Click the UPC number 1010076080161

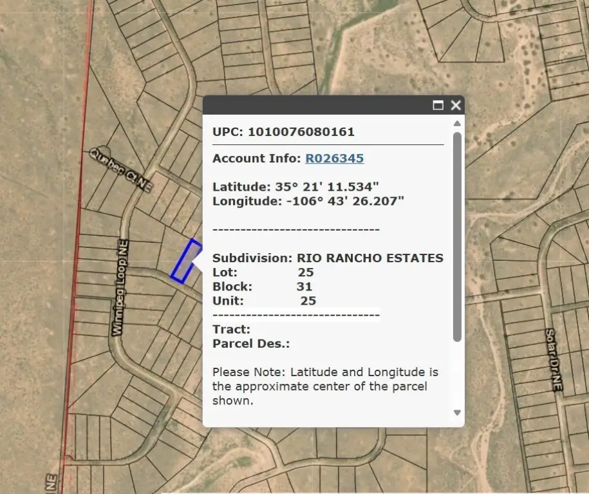click(301, 132)
